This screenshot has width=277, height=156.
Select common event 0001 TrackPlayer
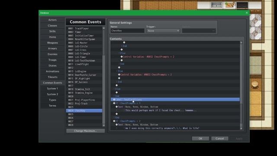point(84,29)
